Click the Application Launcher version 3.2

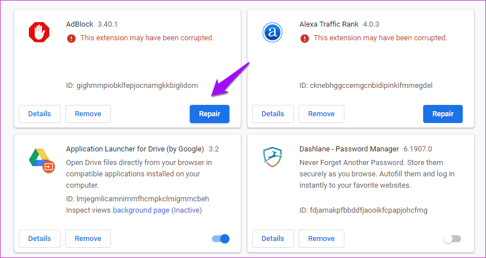pos(214,149)
